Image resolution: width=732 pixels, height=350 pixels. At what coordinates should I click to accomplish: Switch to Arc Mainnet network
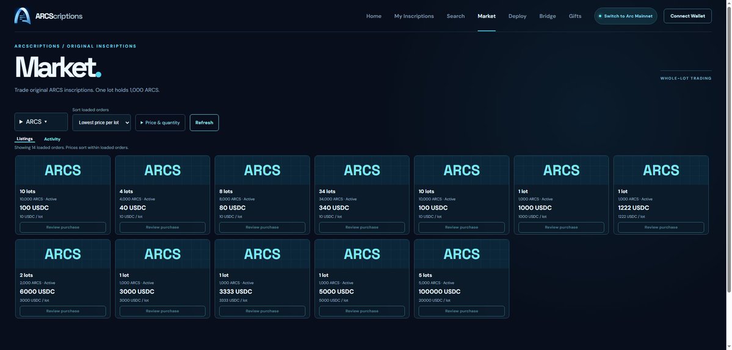[x=625, y=16]
